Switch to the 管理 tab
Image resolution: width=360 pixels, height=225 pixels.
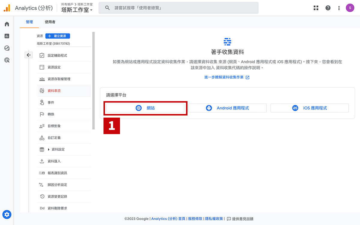pos(29,22)
